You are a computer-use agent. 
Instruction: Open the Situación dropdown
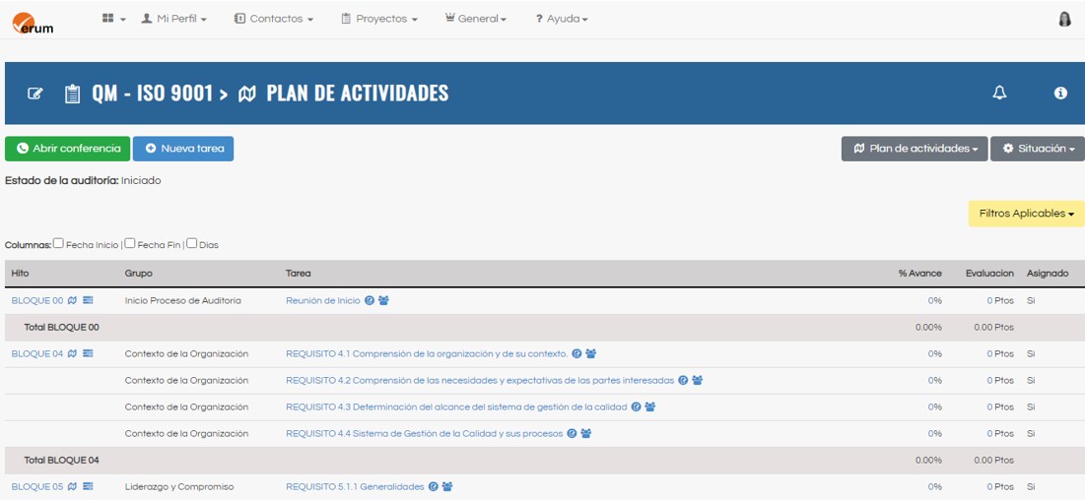pos(1038,149)
